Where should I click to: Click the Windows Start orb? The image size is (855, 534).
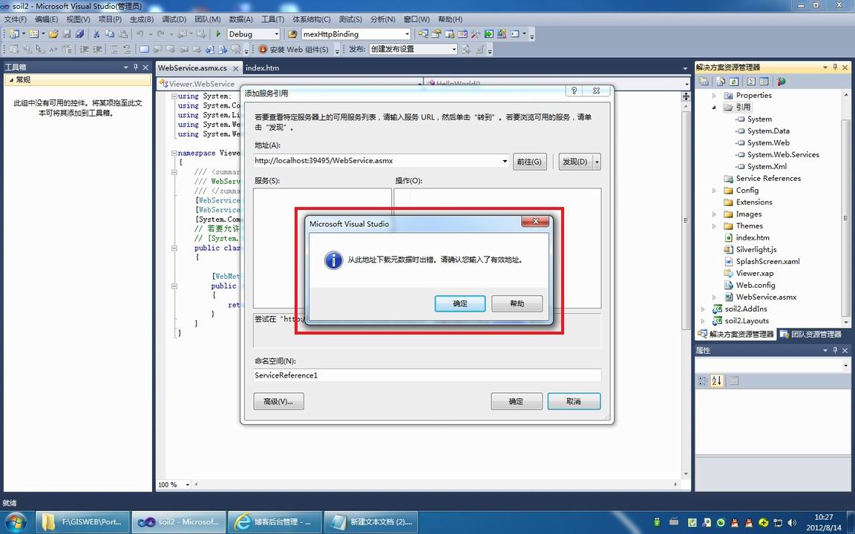click(16, 521)
